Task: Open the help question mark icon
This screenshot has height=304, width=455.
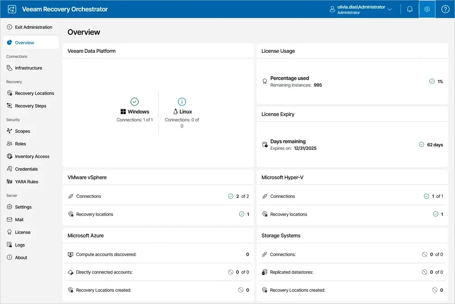Action: click(x=445, y=9)
